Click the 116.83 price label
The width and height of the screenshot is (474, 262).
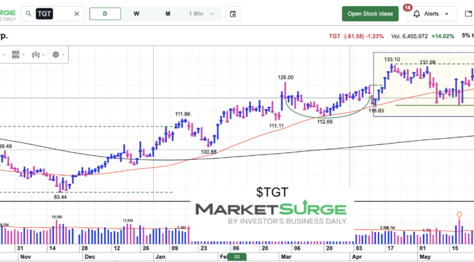[x=376, y=111]
